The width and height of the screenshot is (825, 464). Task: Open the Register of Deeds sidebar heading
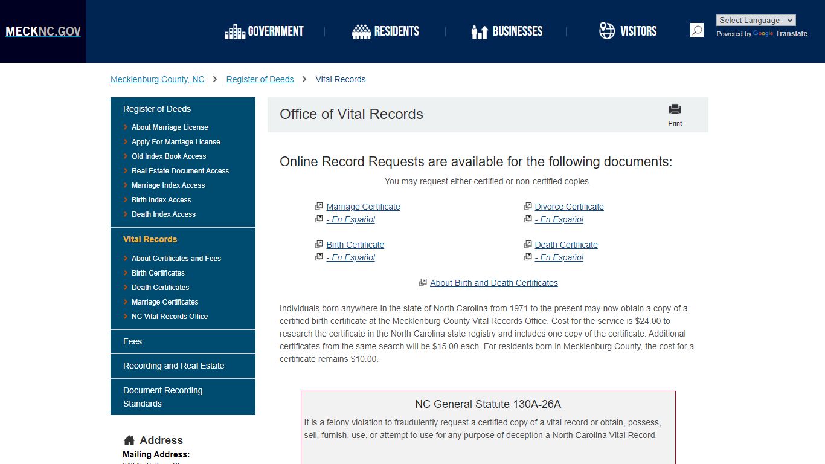[x=157, y=109]
